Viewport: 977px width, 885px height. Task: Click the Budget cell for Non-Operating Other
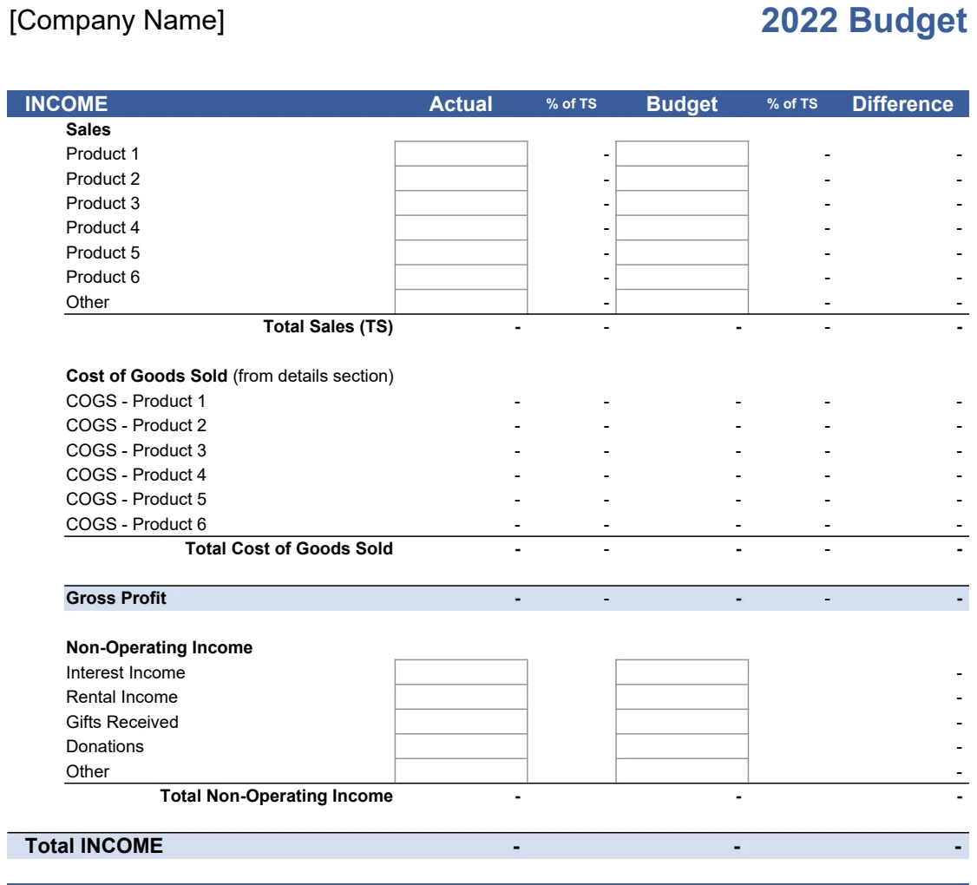(x=682, y=771)
